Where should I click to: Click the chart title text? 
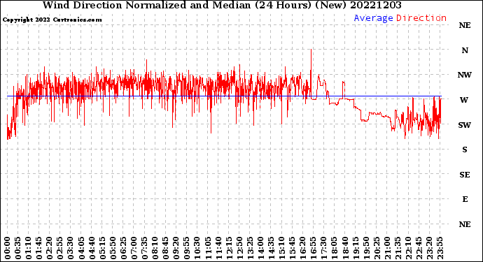click(x=222, y=5)
